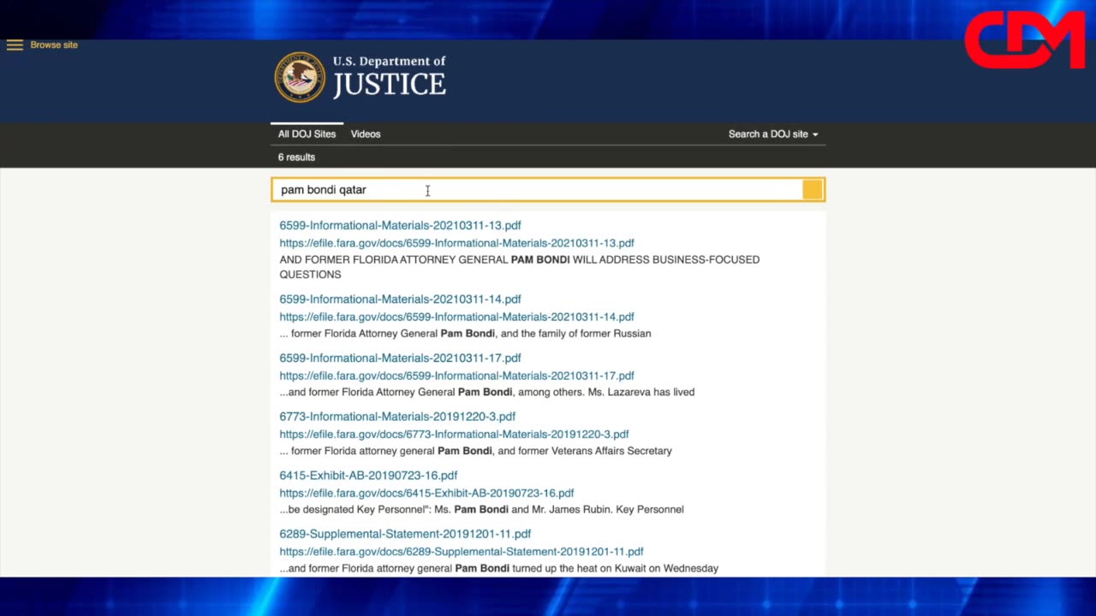Image resolution: width=1096 pixels, height=616 pixels.
Task: Open the hamburger menu icon beside Browse site
Action: pyautogui.click(x=15, y=45)
